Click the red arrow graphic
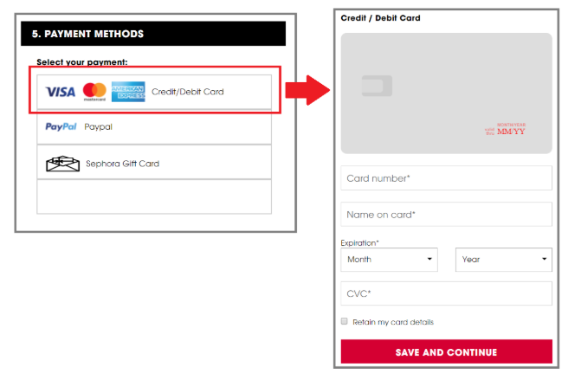 [x=307, y=90]
